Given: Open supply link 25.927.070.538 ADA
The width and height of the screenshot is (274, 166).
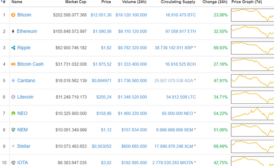Looking at the screenshot, I should (x=173, y=81).
